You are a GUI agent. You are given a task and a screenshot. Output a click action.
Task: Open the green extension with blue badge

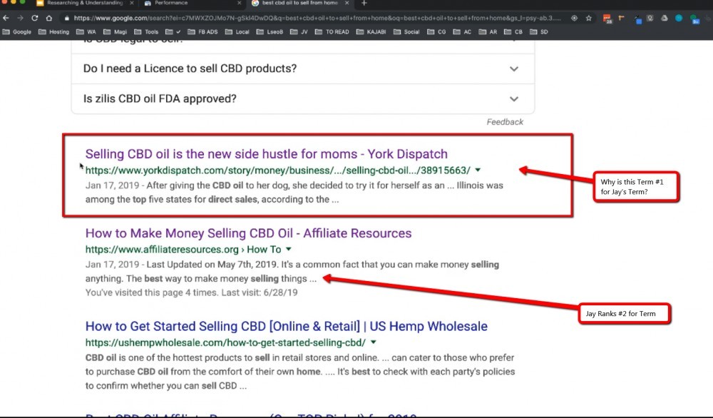point(694,19)
